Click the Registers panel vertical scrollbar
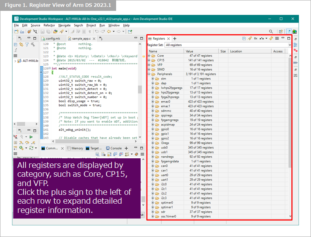Image resolution: width=311 pixels, height=237 pixels. coord(289,112)
